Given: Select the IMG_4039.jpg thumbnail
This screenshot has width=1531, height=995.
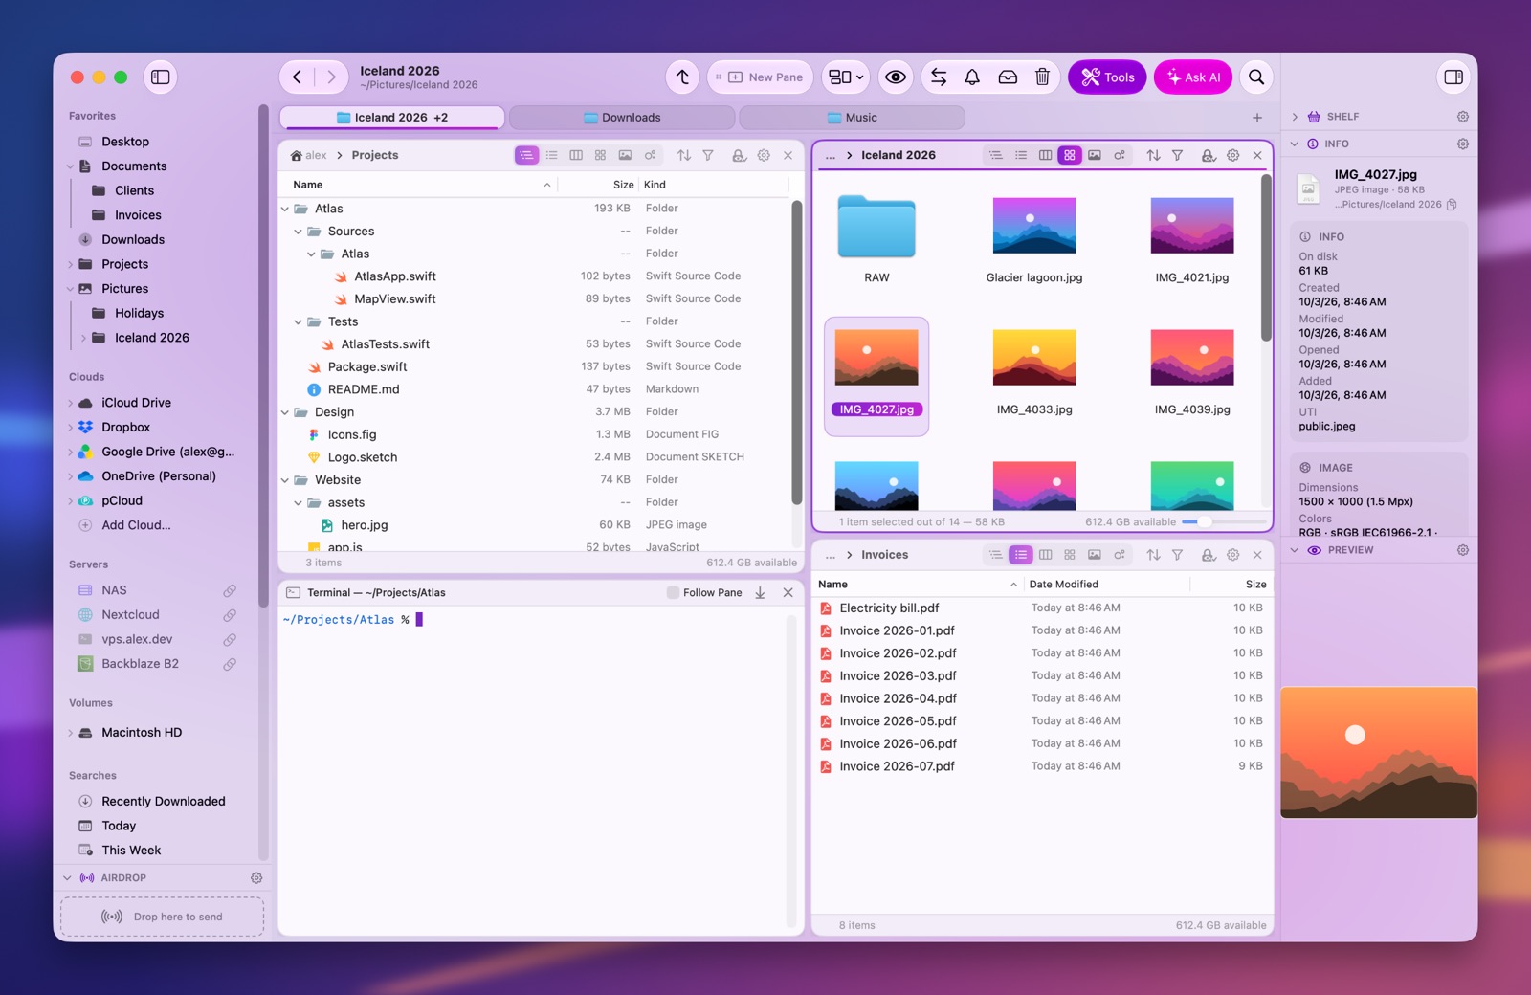Looking at the screenshot, I should pos(1192,357).
